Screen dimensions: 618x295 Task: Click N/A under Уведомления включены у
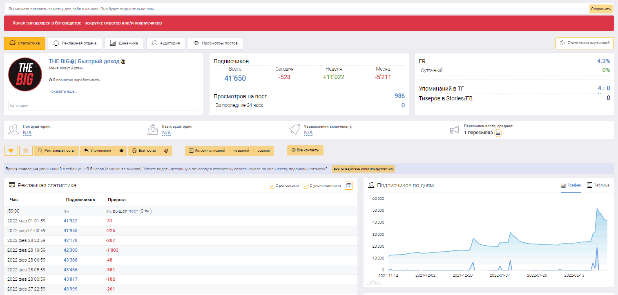pyautogui.click(x=308, y=133)
